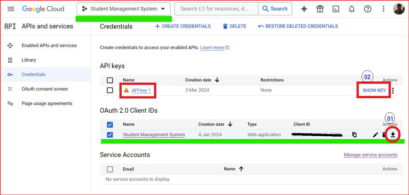Viewport: 409px width, 195px height.
Task: Click the Type column header
Action: (x=252, y=125)
